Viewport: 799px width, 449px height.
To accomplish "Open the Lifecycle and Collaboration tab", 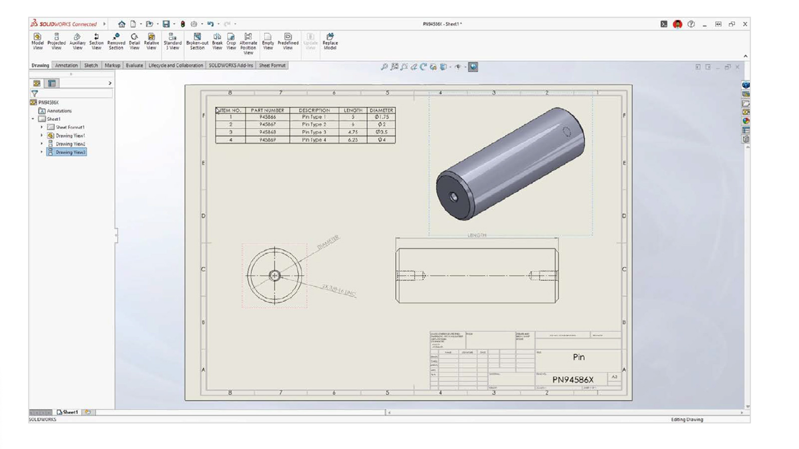I will click(176, 65).
